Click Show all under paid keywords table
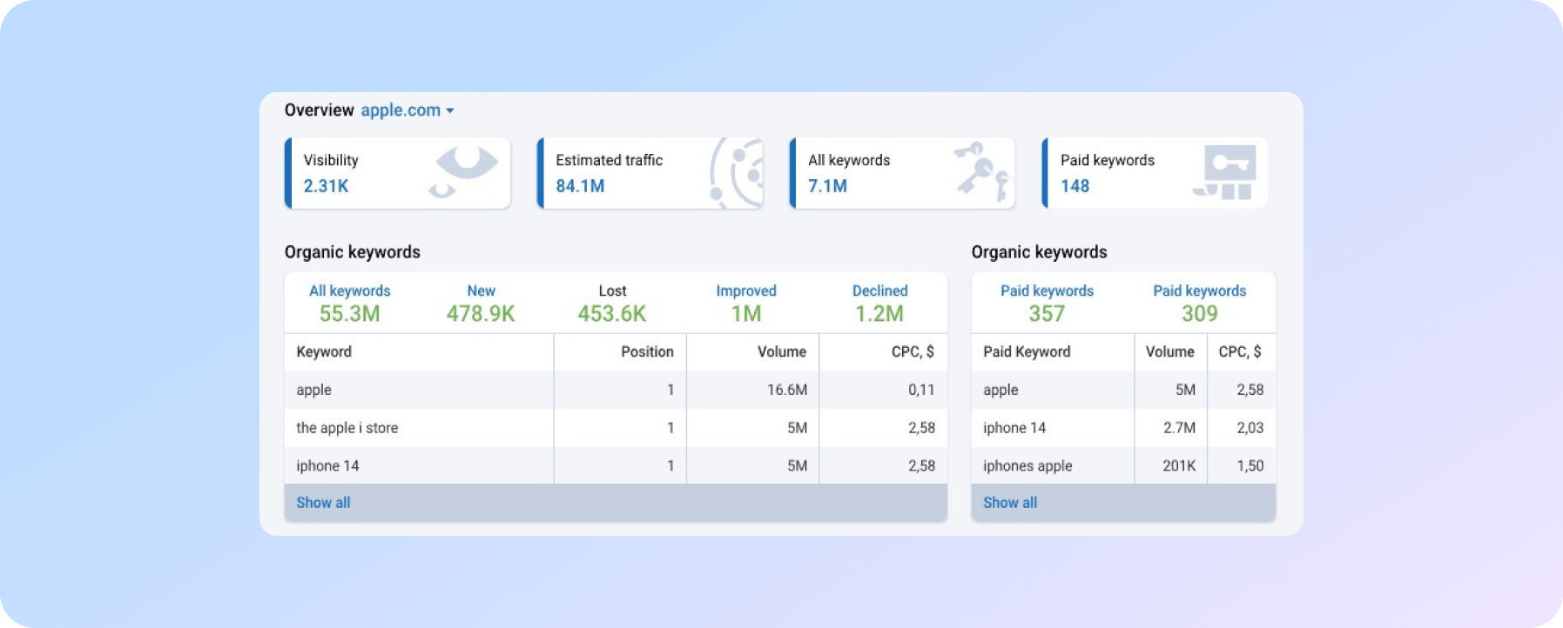 pos(1010,503)
